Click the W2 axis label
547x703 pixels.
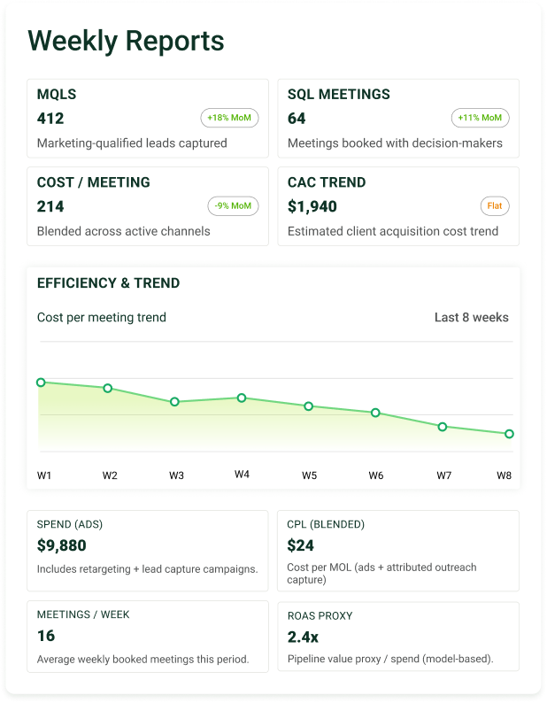point(110,475)
